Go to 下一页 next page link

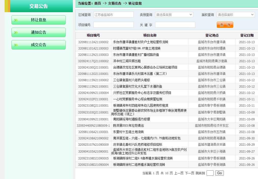tap(189, 173)
